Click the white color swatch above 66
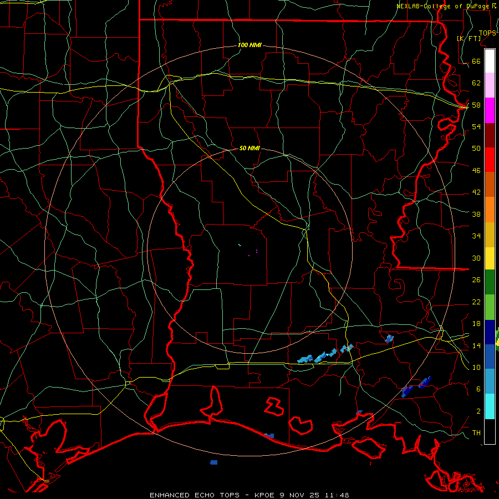 coord(490,61)
